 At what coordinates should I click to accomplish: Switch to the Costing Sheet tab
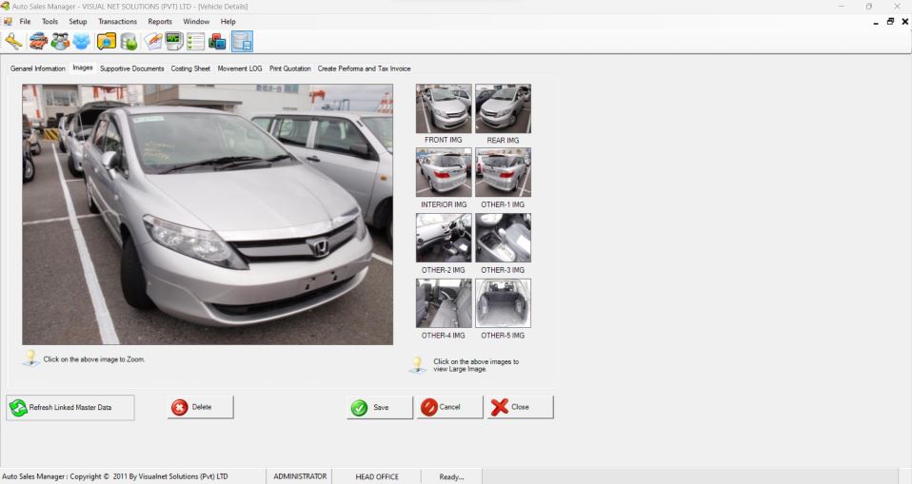190,68
